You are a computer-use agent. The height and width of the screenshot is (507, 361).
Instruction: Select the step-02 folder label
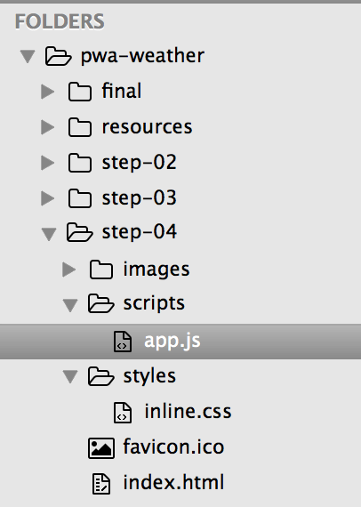click(140, 162)
